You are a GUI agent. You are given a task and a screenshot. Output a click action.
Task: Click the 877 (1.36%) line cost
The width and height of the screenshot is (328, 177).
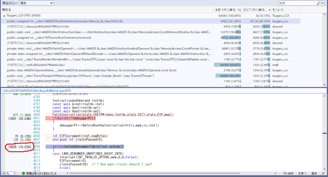click(x=22, y=115)
